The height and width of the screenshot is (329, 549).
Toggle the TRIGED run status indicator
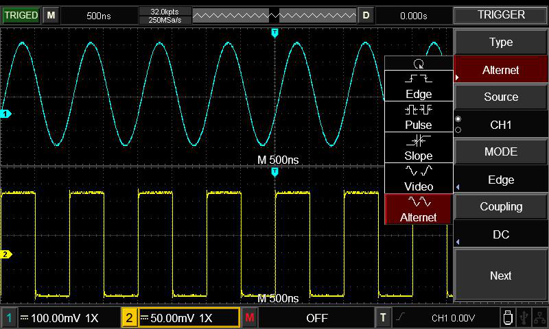pos(21,15)
